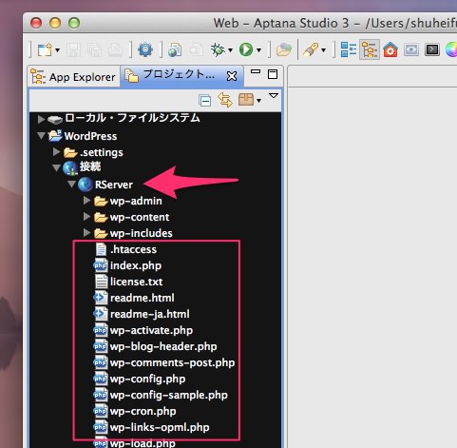This screenshot has height=448, width=457.
Task: Open the Debug dropdown arrow
Action: coord(230,50)
